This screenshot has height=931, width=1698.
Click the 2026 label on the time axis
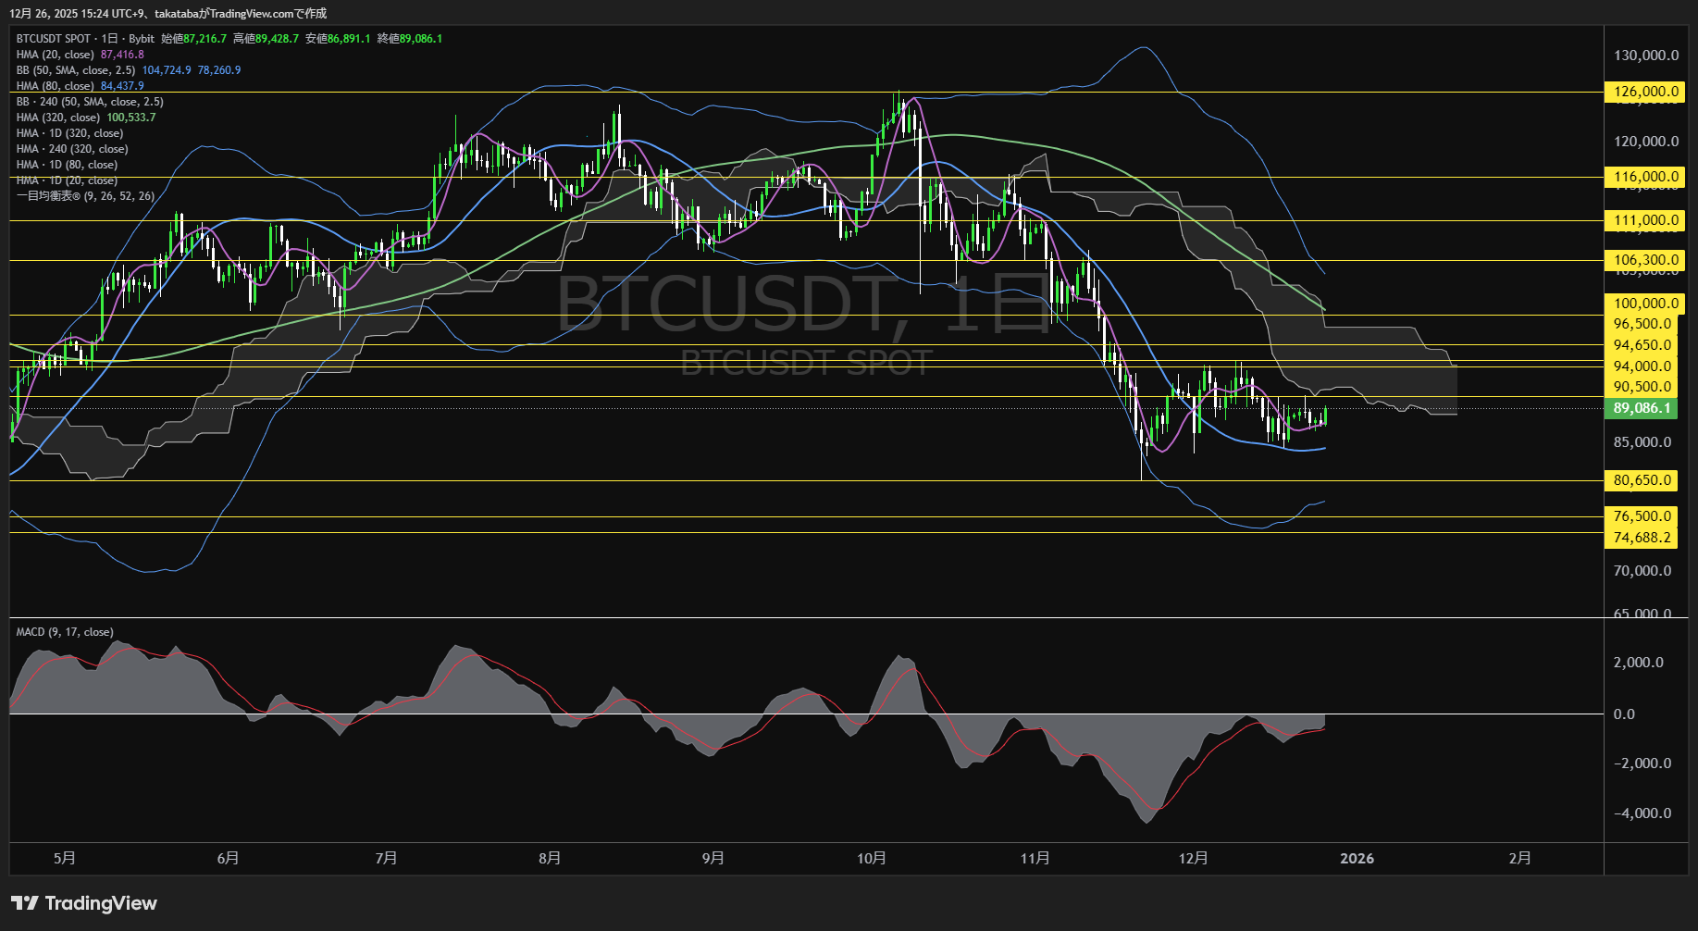[1357, 858]
